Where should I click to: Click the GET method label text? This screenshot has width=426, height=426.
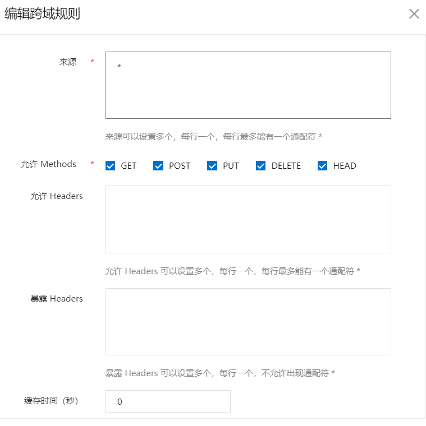[129, 166]
